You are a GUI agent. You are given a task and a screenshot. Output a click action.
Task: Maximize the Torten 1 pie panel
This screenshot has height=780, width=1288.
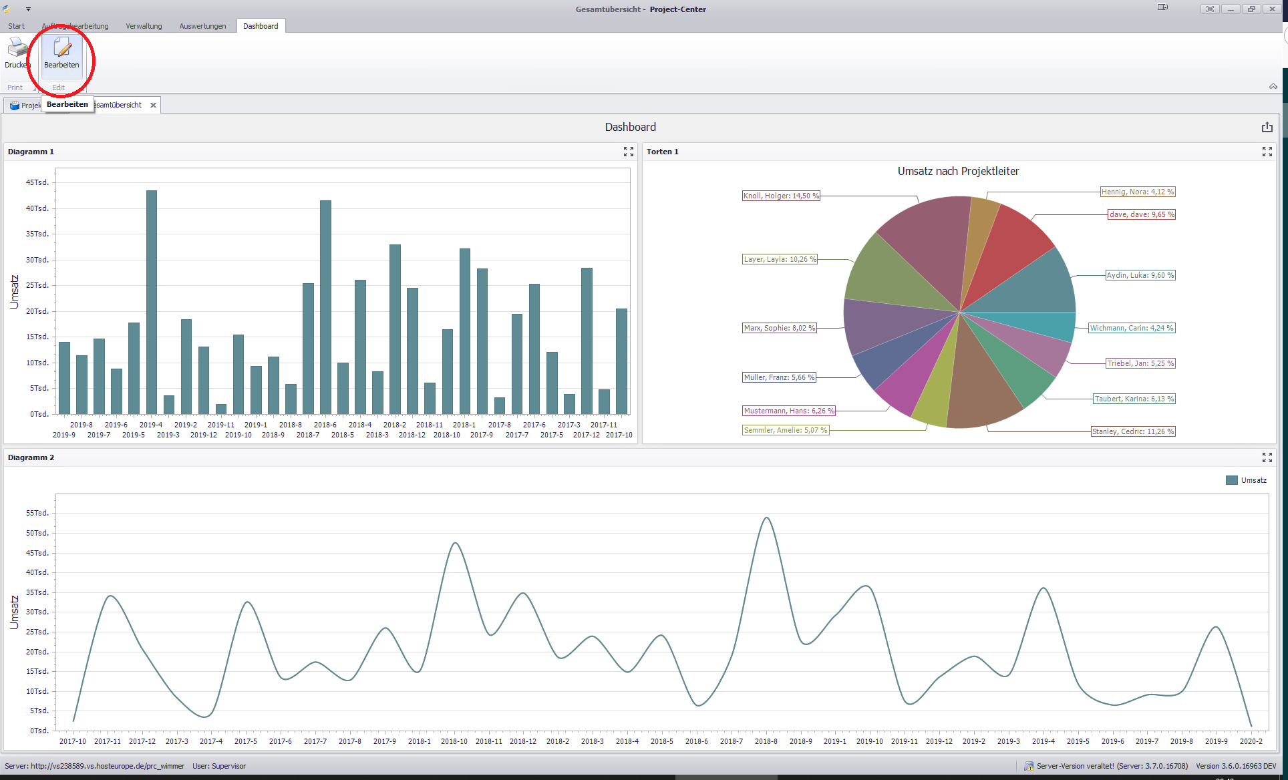[1267, 152]
